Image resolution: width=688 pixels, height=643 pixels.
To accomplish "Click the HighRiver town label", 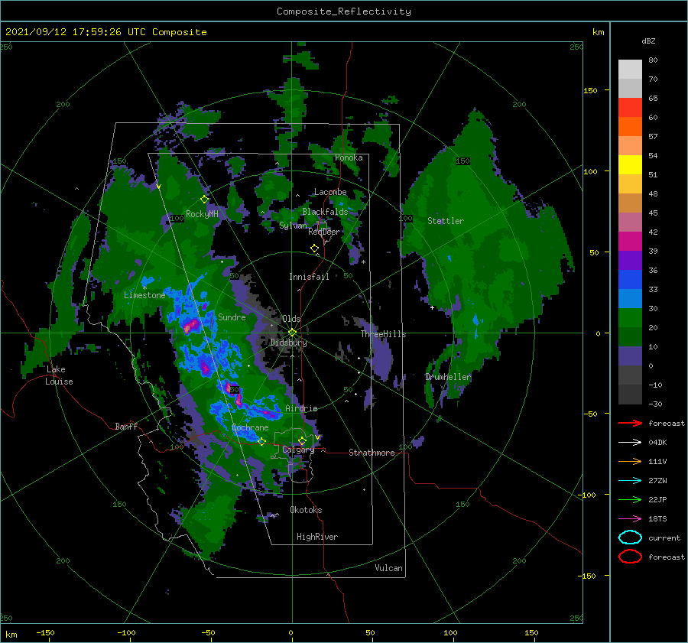I will coord(316,537).
